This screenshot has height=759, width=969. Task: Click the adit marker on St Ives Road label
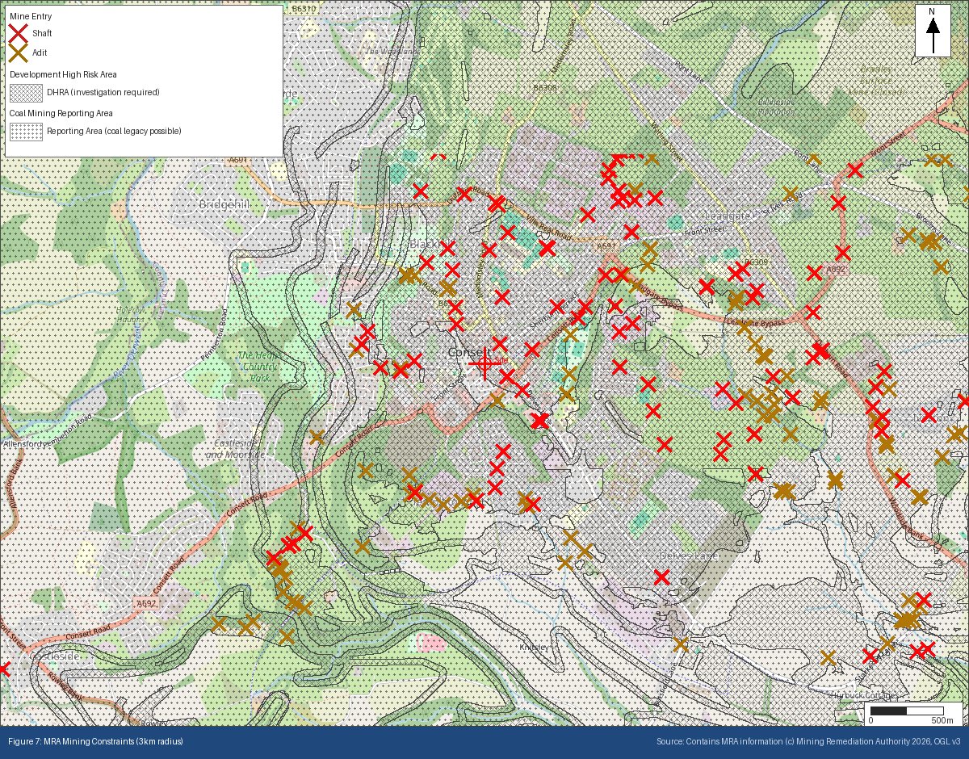coord(791,194)
